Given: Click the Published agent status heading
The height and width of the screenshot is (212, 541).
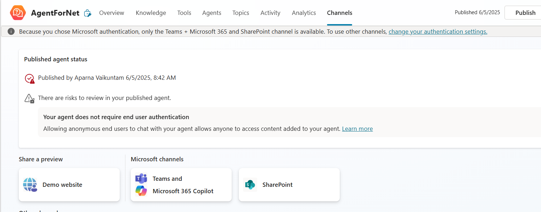Looking at the screenshot, I should click(56, 59).
